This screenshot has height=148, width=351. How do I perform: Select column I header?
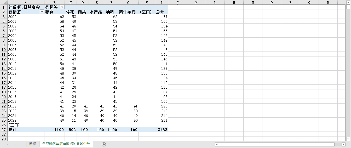162,2
